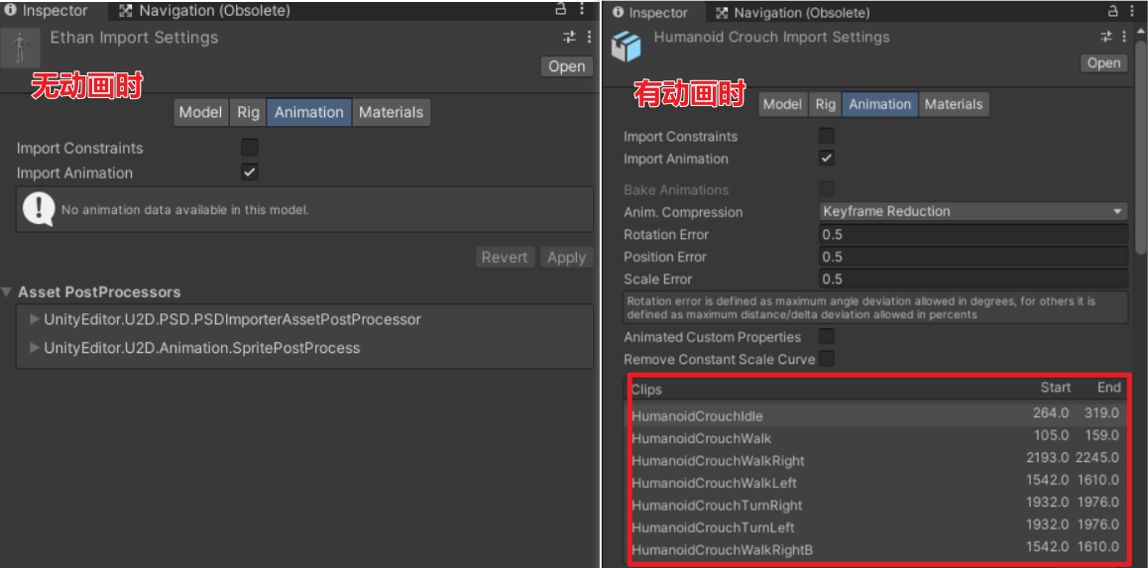The width and height of the screenshot is (1148, 568).
Task: Click the End column header
Action: coord(1108,388)
